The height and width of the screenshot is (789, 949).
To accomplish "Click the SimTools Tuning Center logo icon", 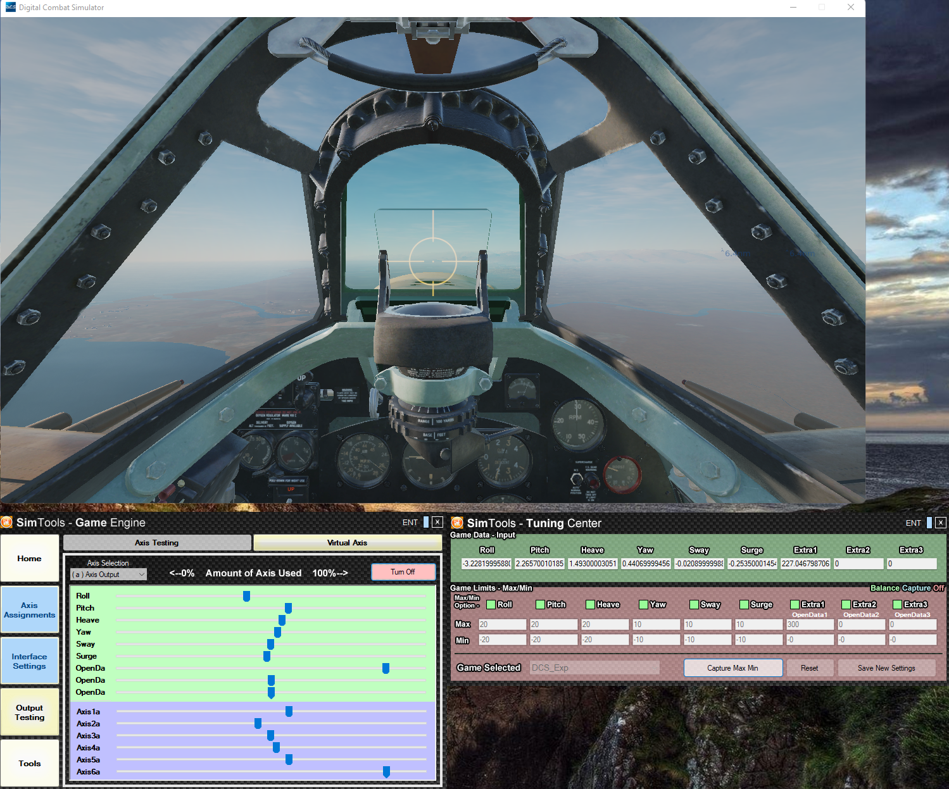I will (457, 523).
